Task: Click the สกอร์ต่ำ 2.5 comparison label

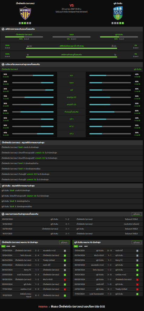Action: [x=71, y=104]
